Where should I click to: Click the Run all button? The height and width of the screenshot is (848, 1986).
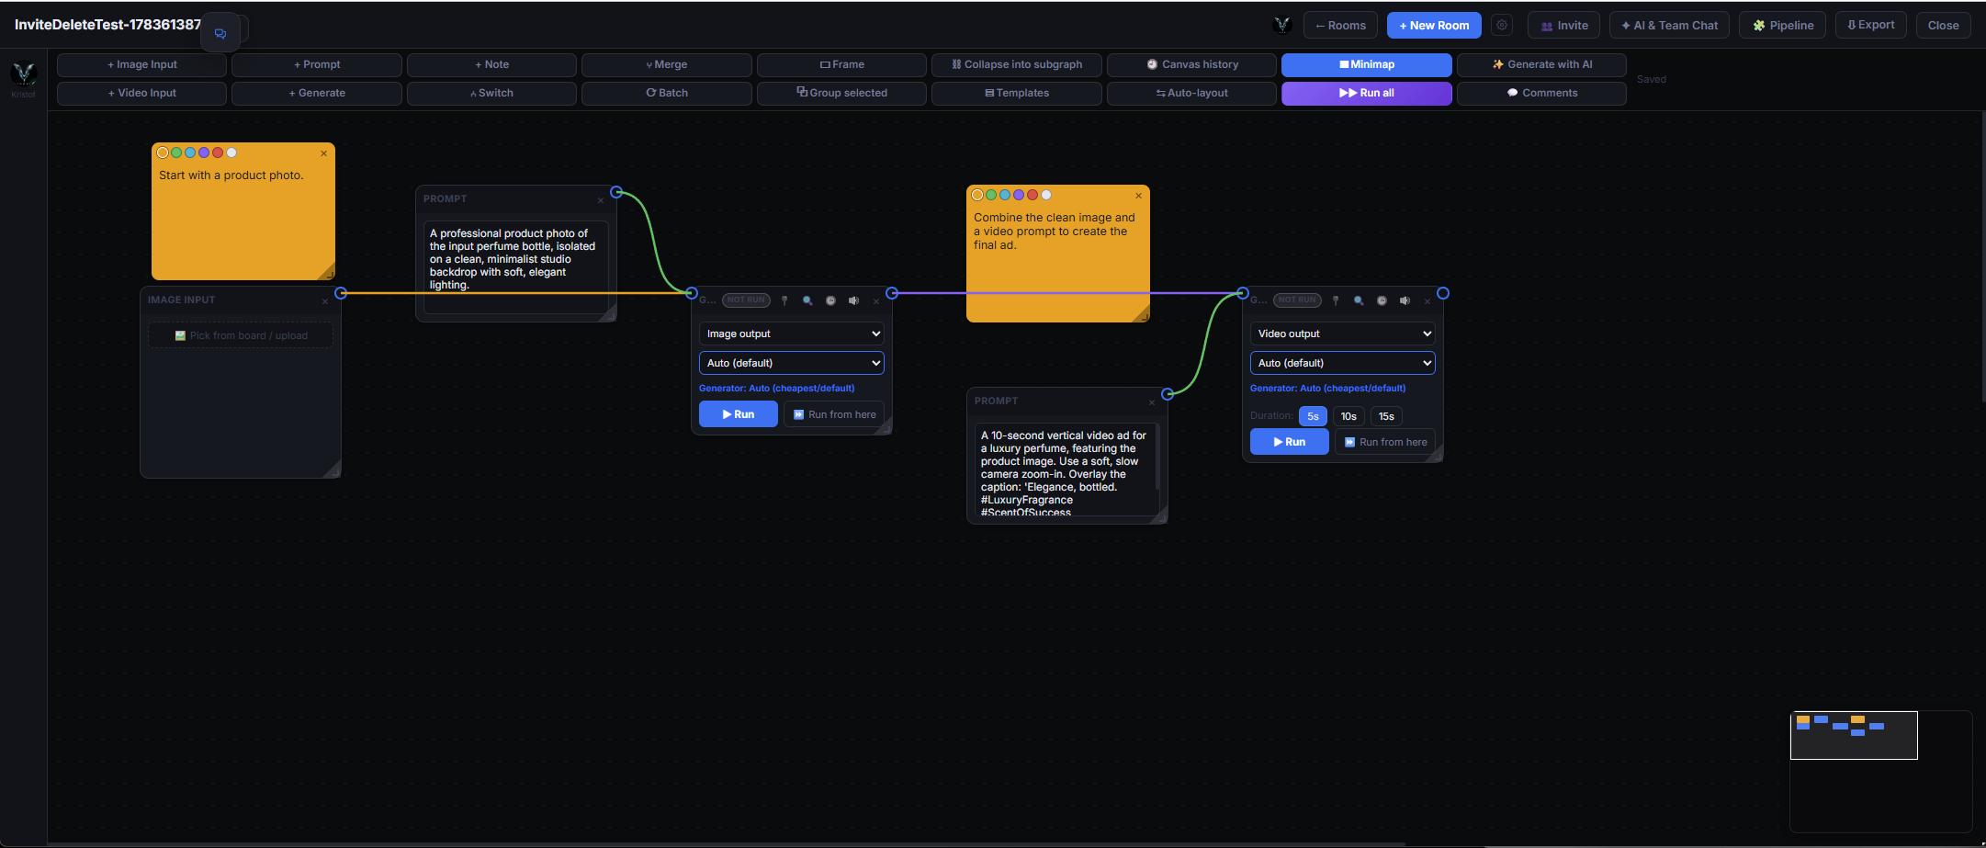click(1366, 93)
